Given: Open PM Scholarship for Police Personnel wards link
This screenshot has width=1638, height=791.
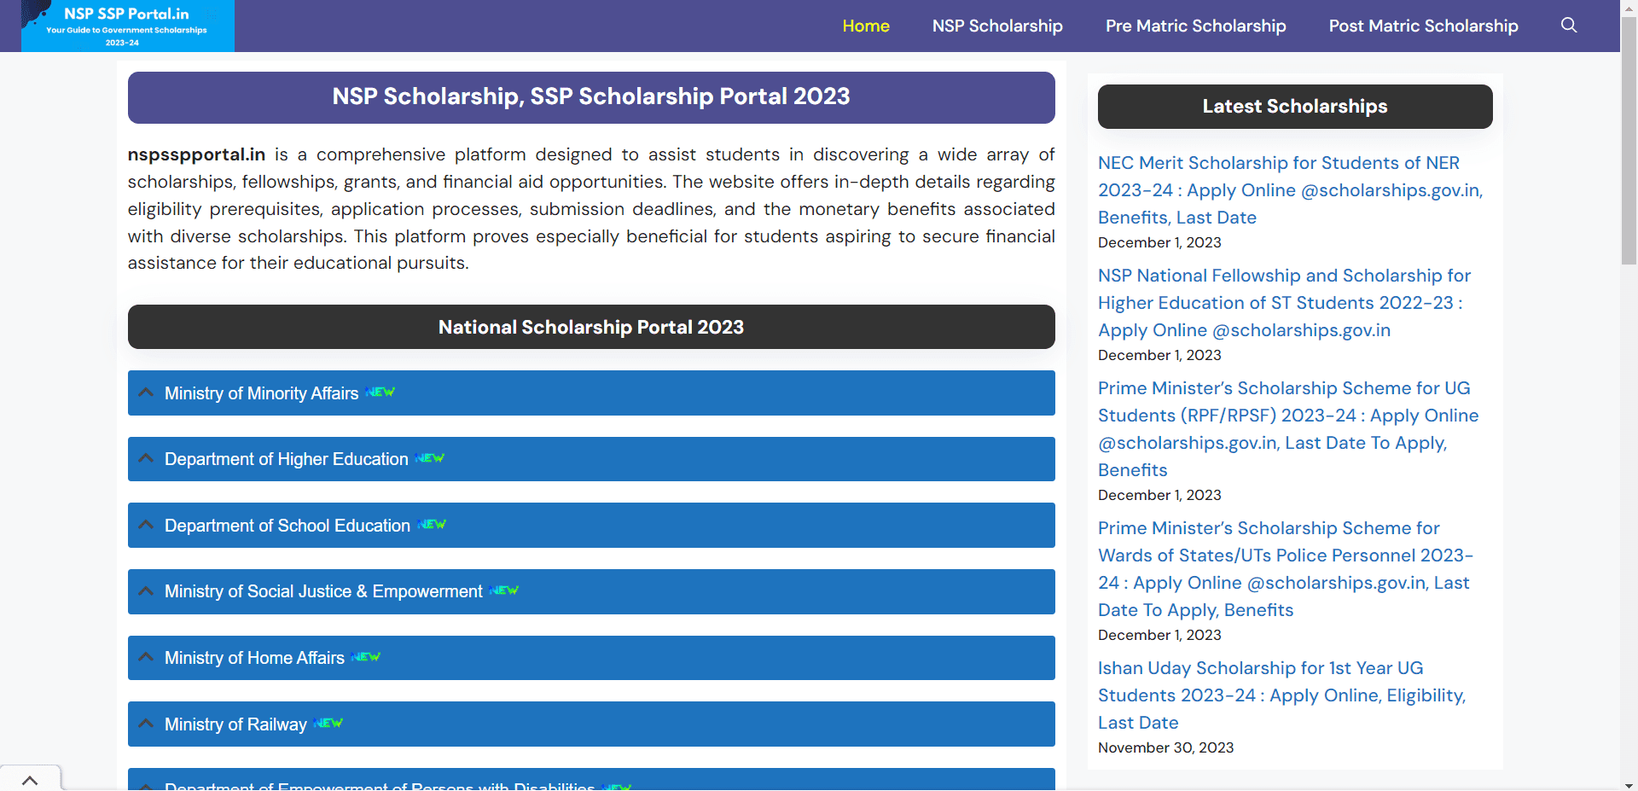Looking at the screenshot, I should click(1286, 568).
